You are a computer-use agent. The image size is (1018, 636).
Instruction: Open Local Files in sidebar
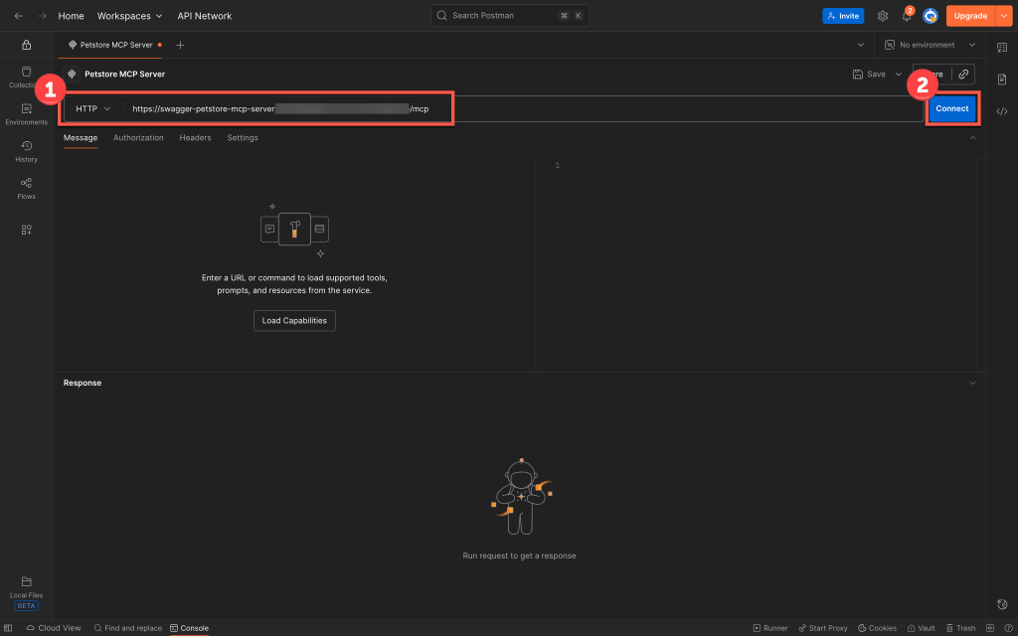(x=26, y=586)
